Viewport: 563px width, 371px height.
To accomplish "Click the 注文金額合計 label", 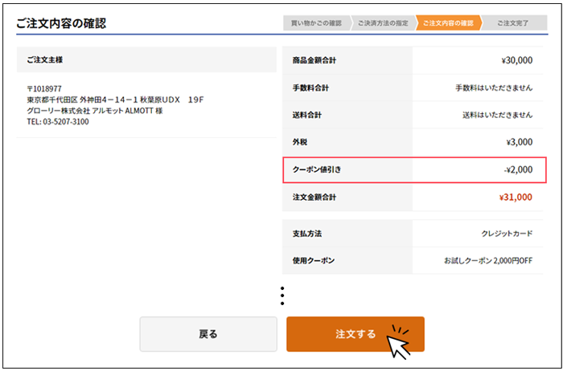I will point(314,198).
